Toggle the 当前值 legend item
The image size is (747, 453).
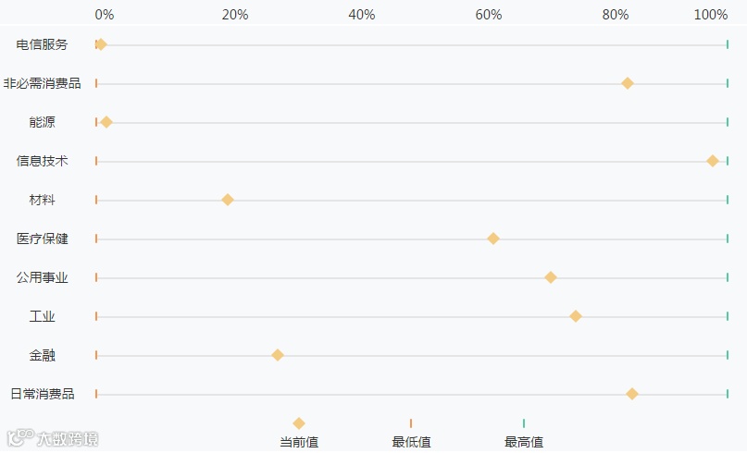(x=299, y=433)
